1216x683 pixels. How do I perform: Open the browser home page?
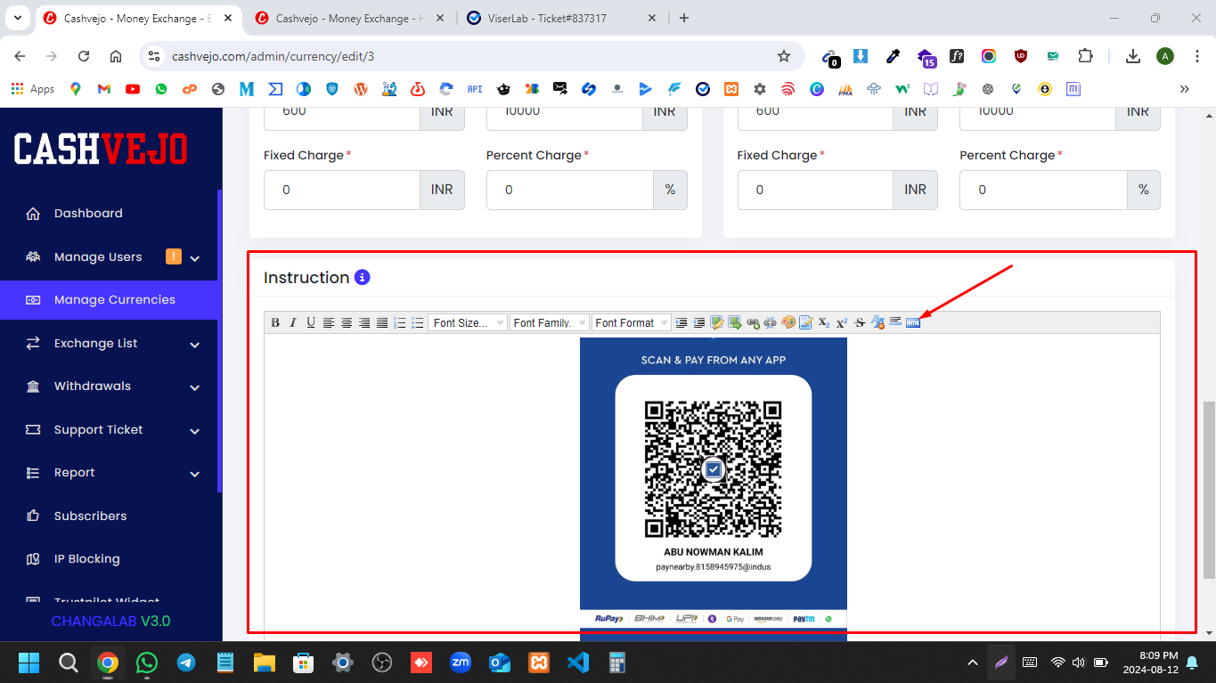pos(116,56)
